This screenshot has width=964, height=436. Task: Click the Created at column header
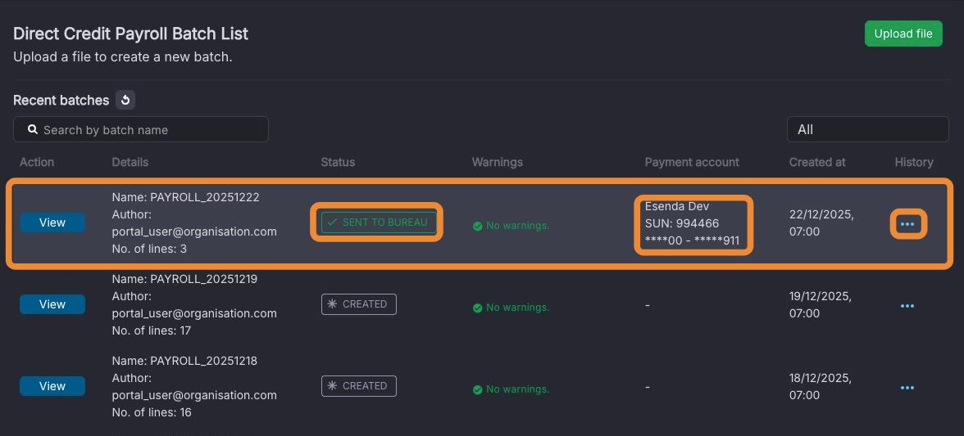[x=818, y=163]
